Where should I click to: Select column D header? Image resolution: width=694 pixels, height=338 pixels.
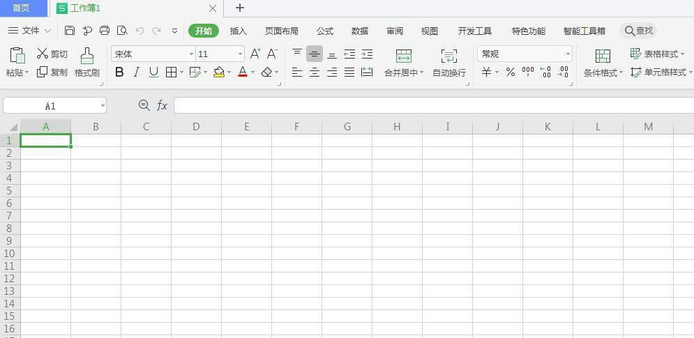tap(196, 127)
